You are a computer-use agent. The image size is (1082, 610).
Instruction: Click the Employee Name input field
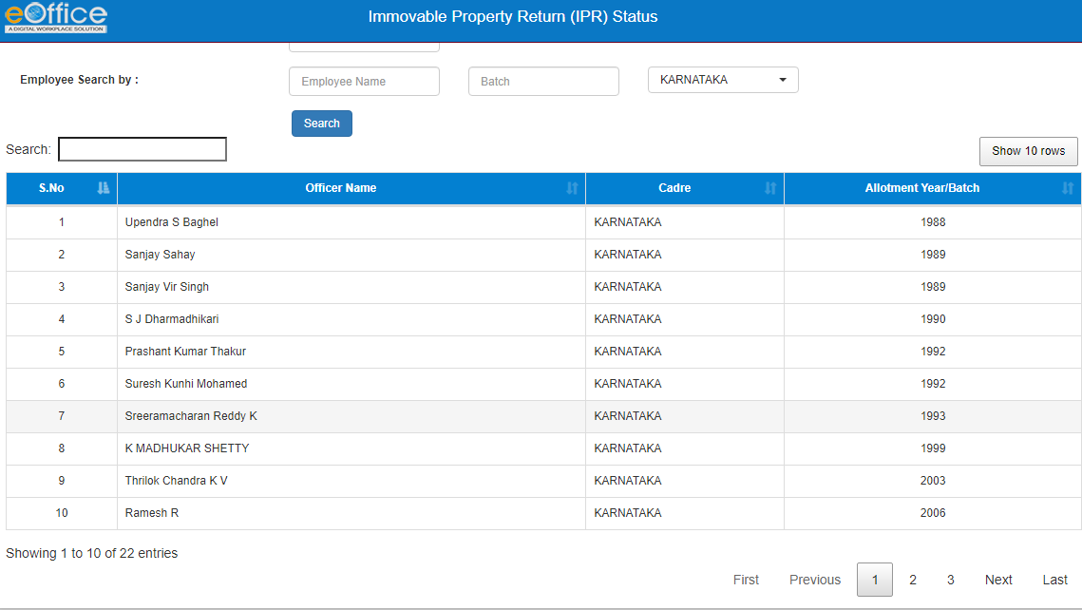click(364, 82)
